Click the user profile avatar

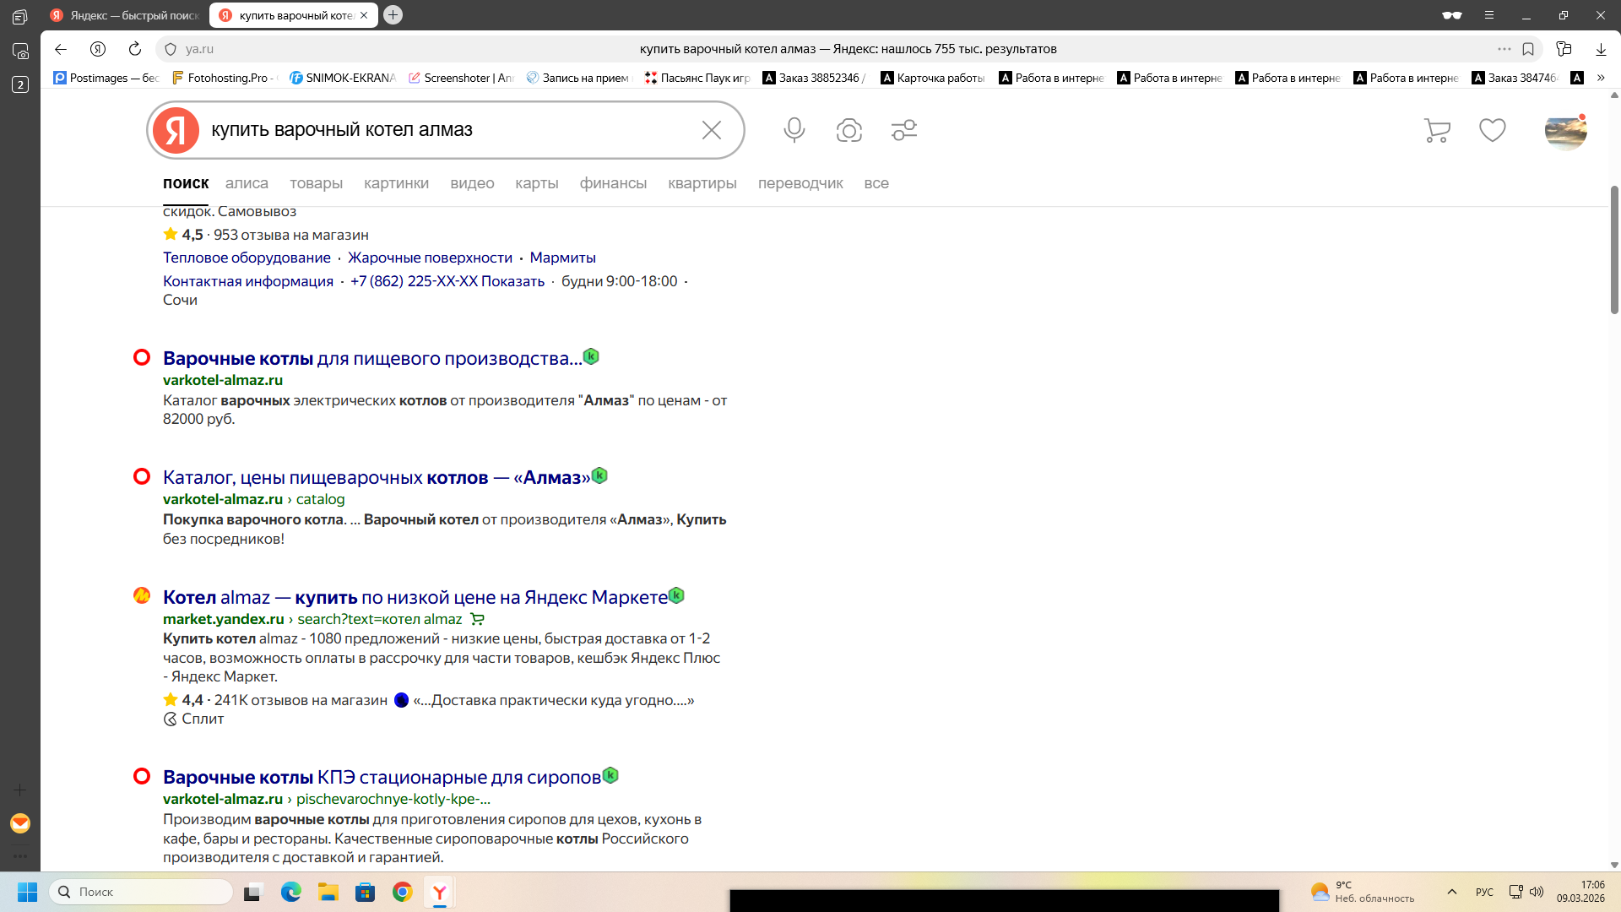(1565, 131)
